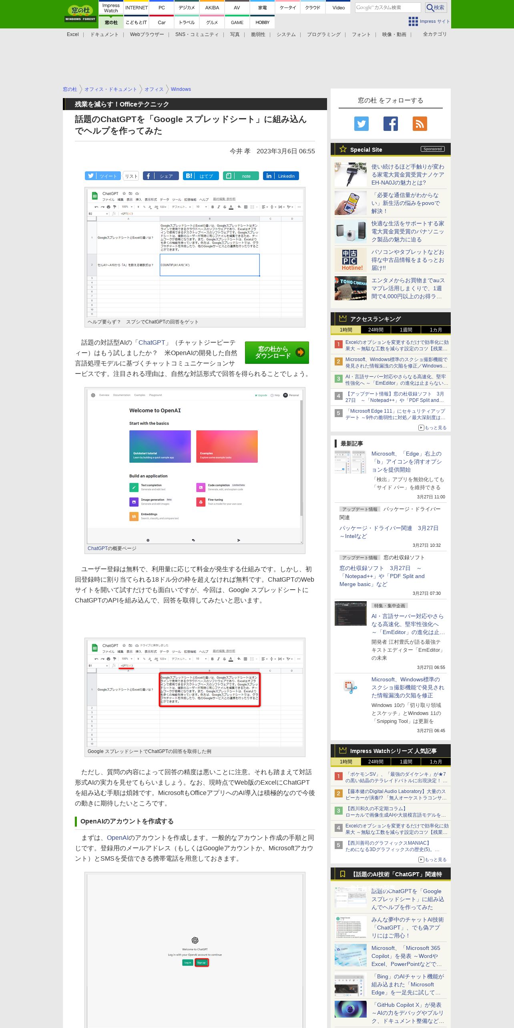Switch access ranking to 1週間 tab
Screen dimensions: 514x1028
tap(406, 330)
